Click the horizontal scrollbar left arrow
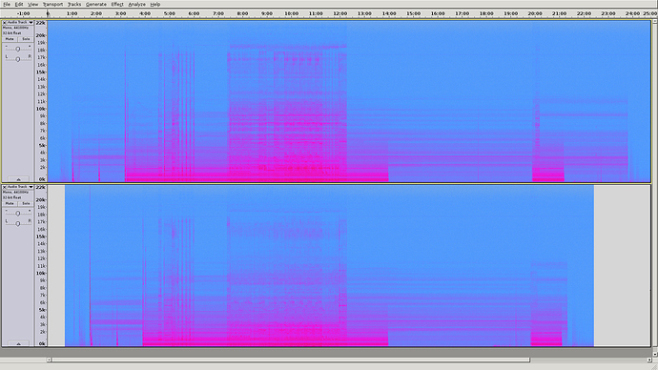 click(x=49, y=360)
